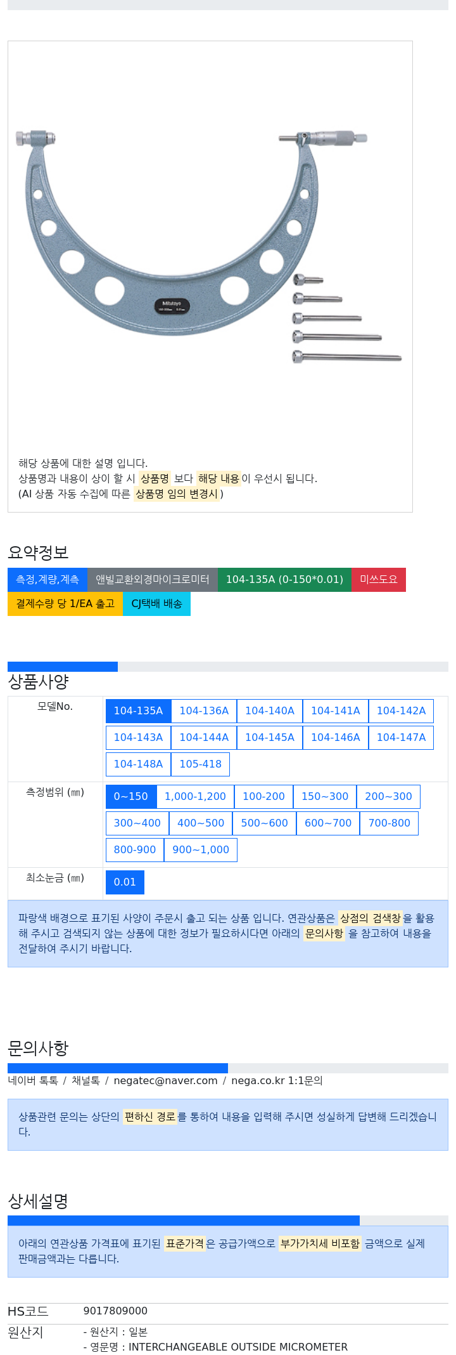Image resolution: width=456 pixels, height=1355 pixels.
Task: Click the negatec@naver.com email link
Action: tap(165, 1081)
